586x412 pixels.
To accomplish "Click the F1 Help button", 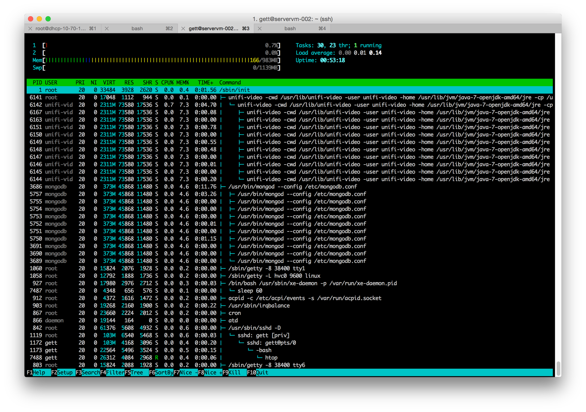I will [x=39, y=372].
